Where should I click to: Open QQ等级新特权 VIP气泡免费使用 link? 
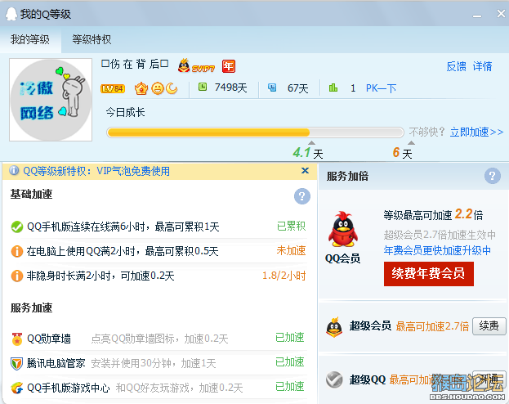pyautogui.click(x=96, y=171)
